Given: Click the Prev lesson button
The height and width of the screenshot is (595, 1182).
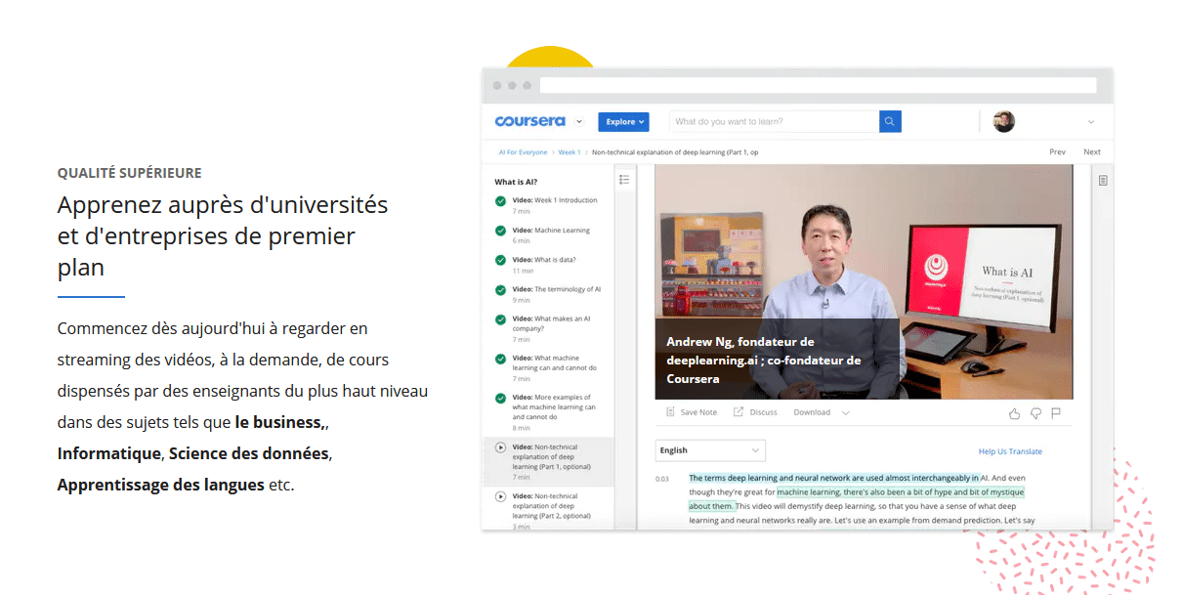Looking at the screenshot, I should 1057,152.
